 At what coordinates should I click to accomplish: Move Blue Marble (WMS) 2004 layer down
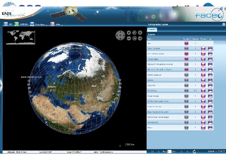[203, 112]
